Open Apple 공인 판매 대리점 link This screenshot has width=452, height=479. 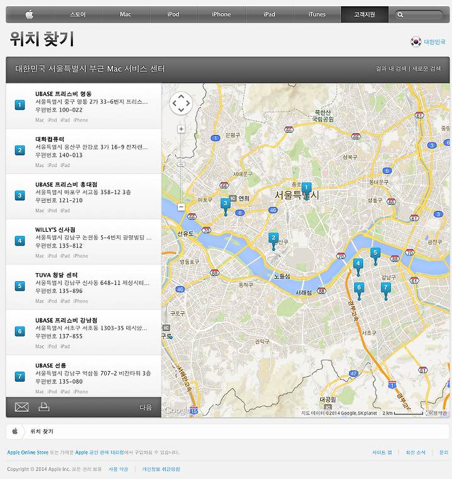[x=100, y=453]
